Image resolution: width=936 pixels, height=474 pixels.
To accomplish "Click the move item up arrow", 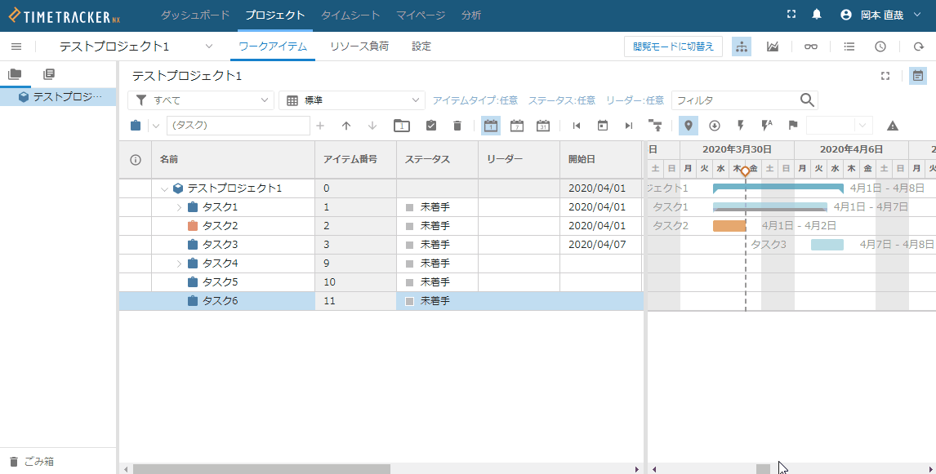I will (346, 126).
